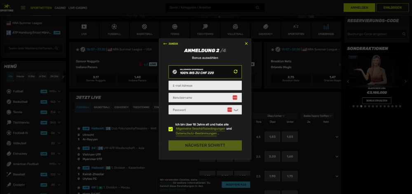Screen dimensions: 412x194
Task: Expand the Fußball sidebar category
Action: [x=59, y=91]
